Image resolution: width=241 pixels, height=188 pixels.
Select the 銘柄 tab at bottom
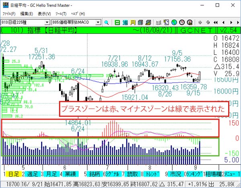pyautogui.click(x=94, y=174)
